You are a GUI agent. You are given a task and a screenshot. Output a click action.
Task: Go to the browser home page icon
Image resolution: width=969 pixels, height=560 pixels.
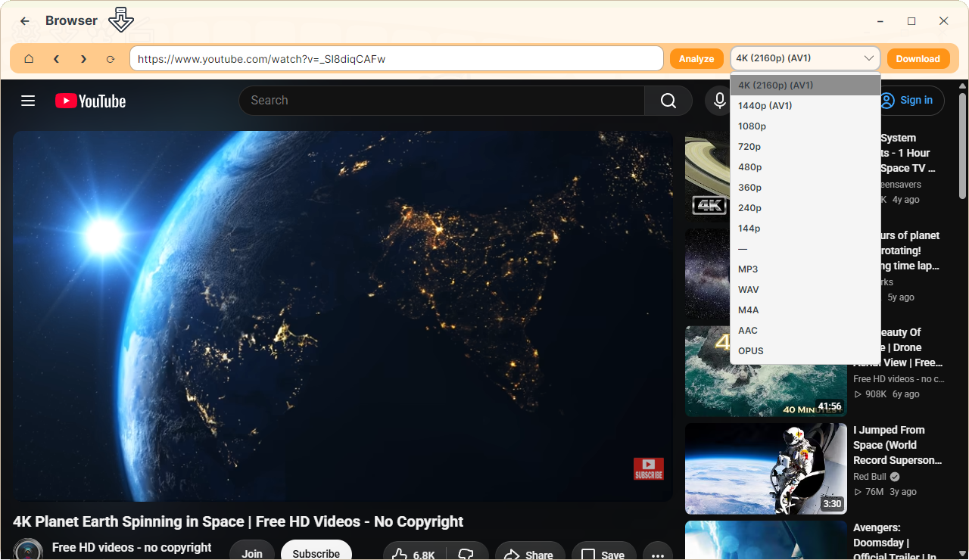tap(29, 58)
